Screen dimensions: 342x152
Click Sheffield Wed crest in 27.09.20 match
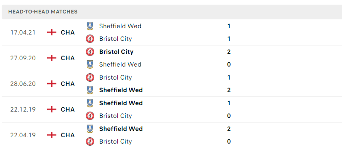pos(90,64)
